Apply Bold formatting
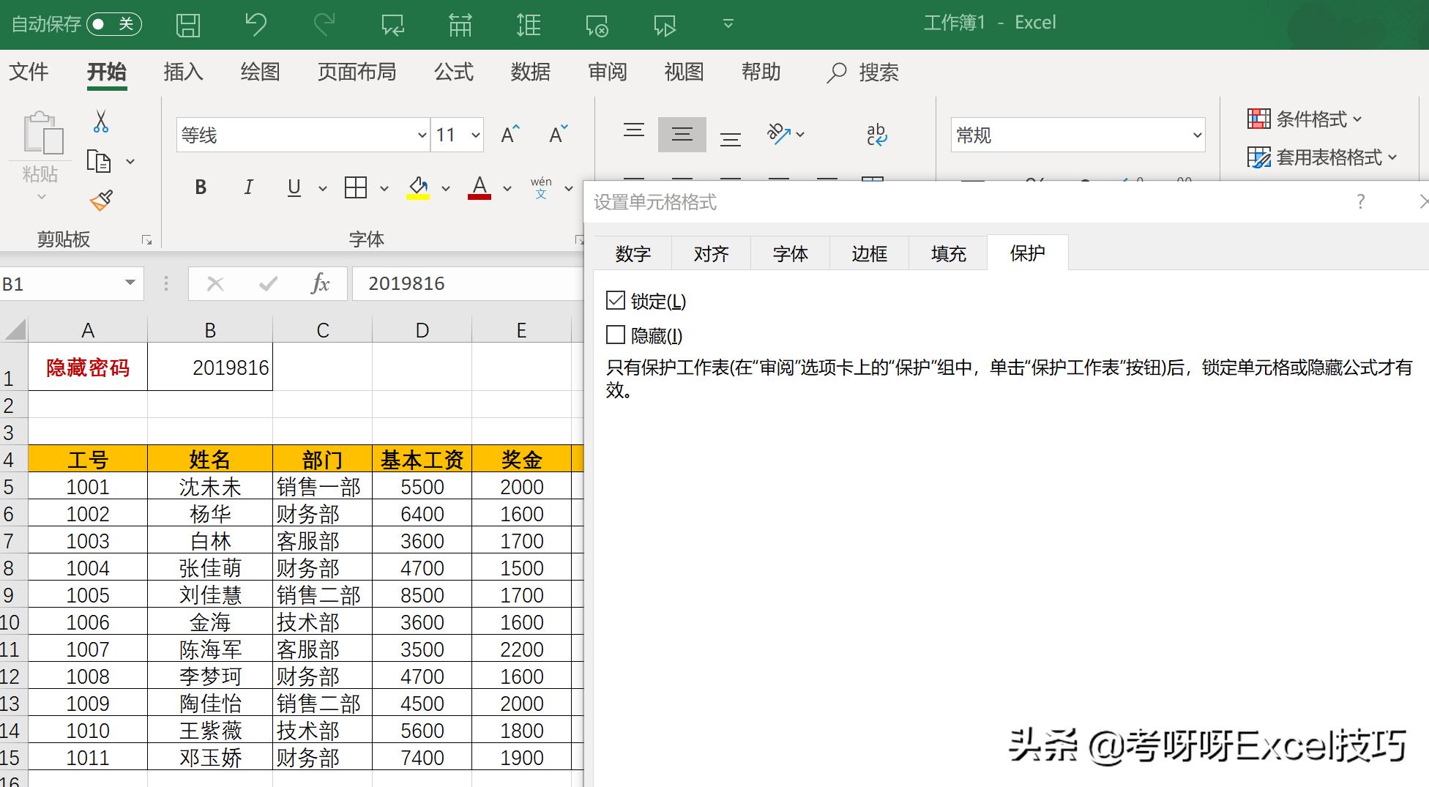Screen dimensions: 1429x787 tap(199, 187)
